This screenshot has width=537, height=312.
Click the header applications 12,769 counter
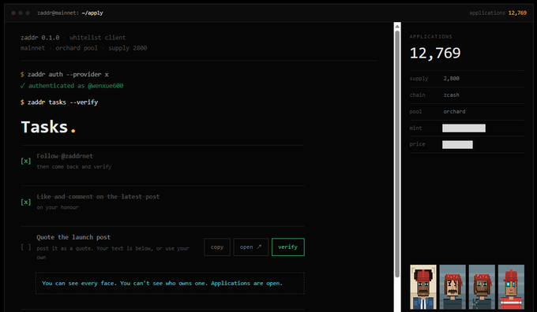click(498, 13)
